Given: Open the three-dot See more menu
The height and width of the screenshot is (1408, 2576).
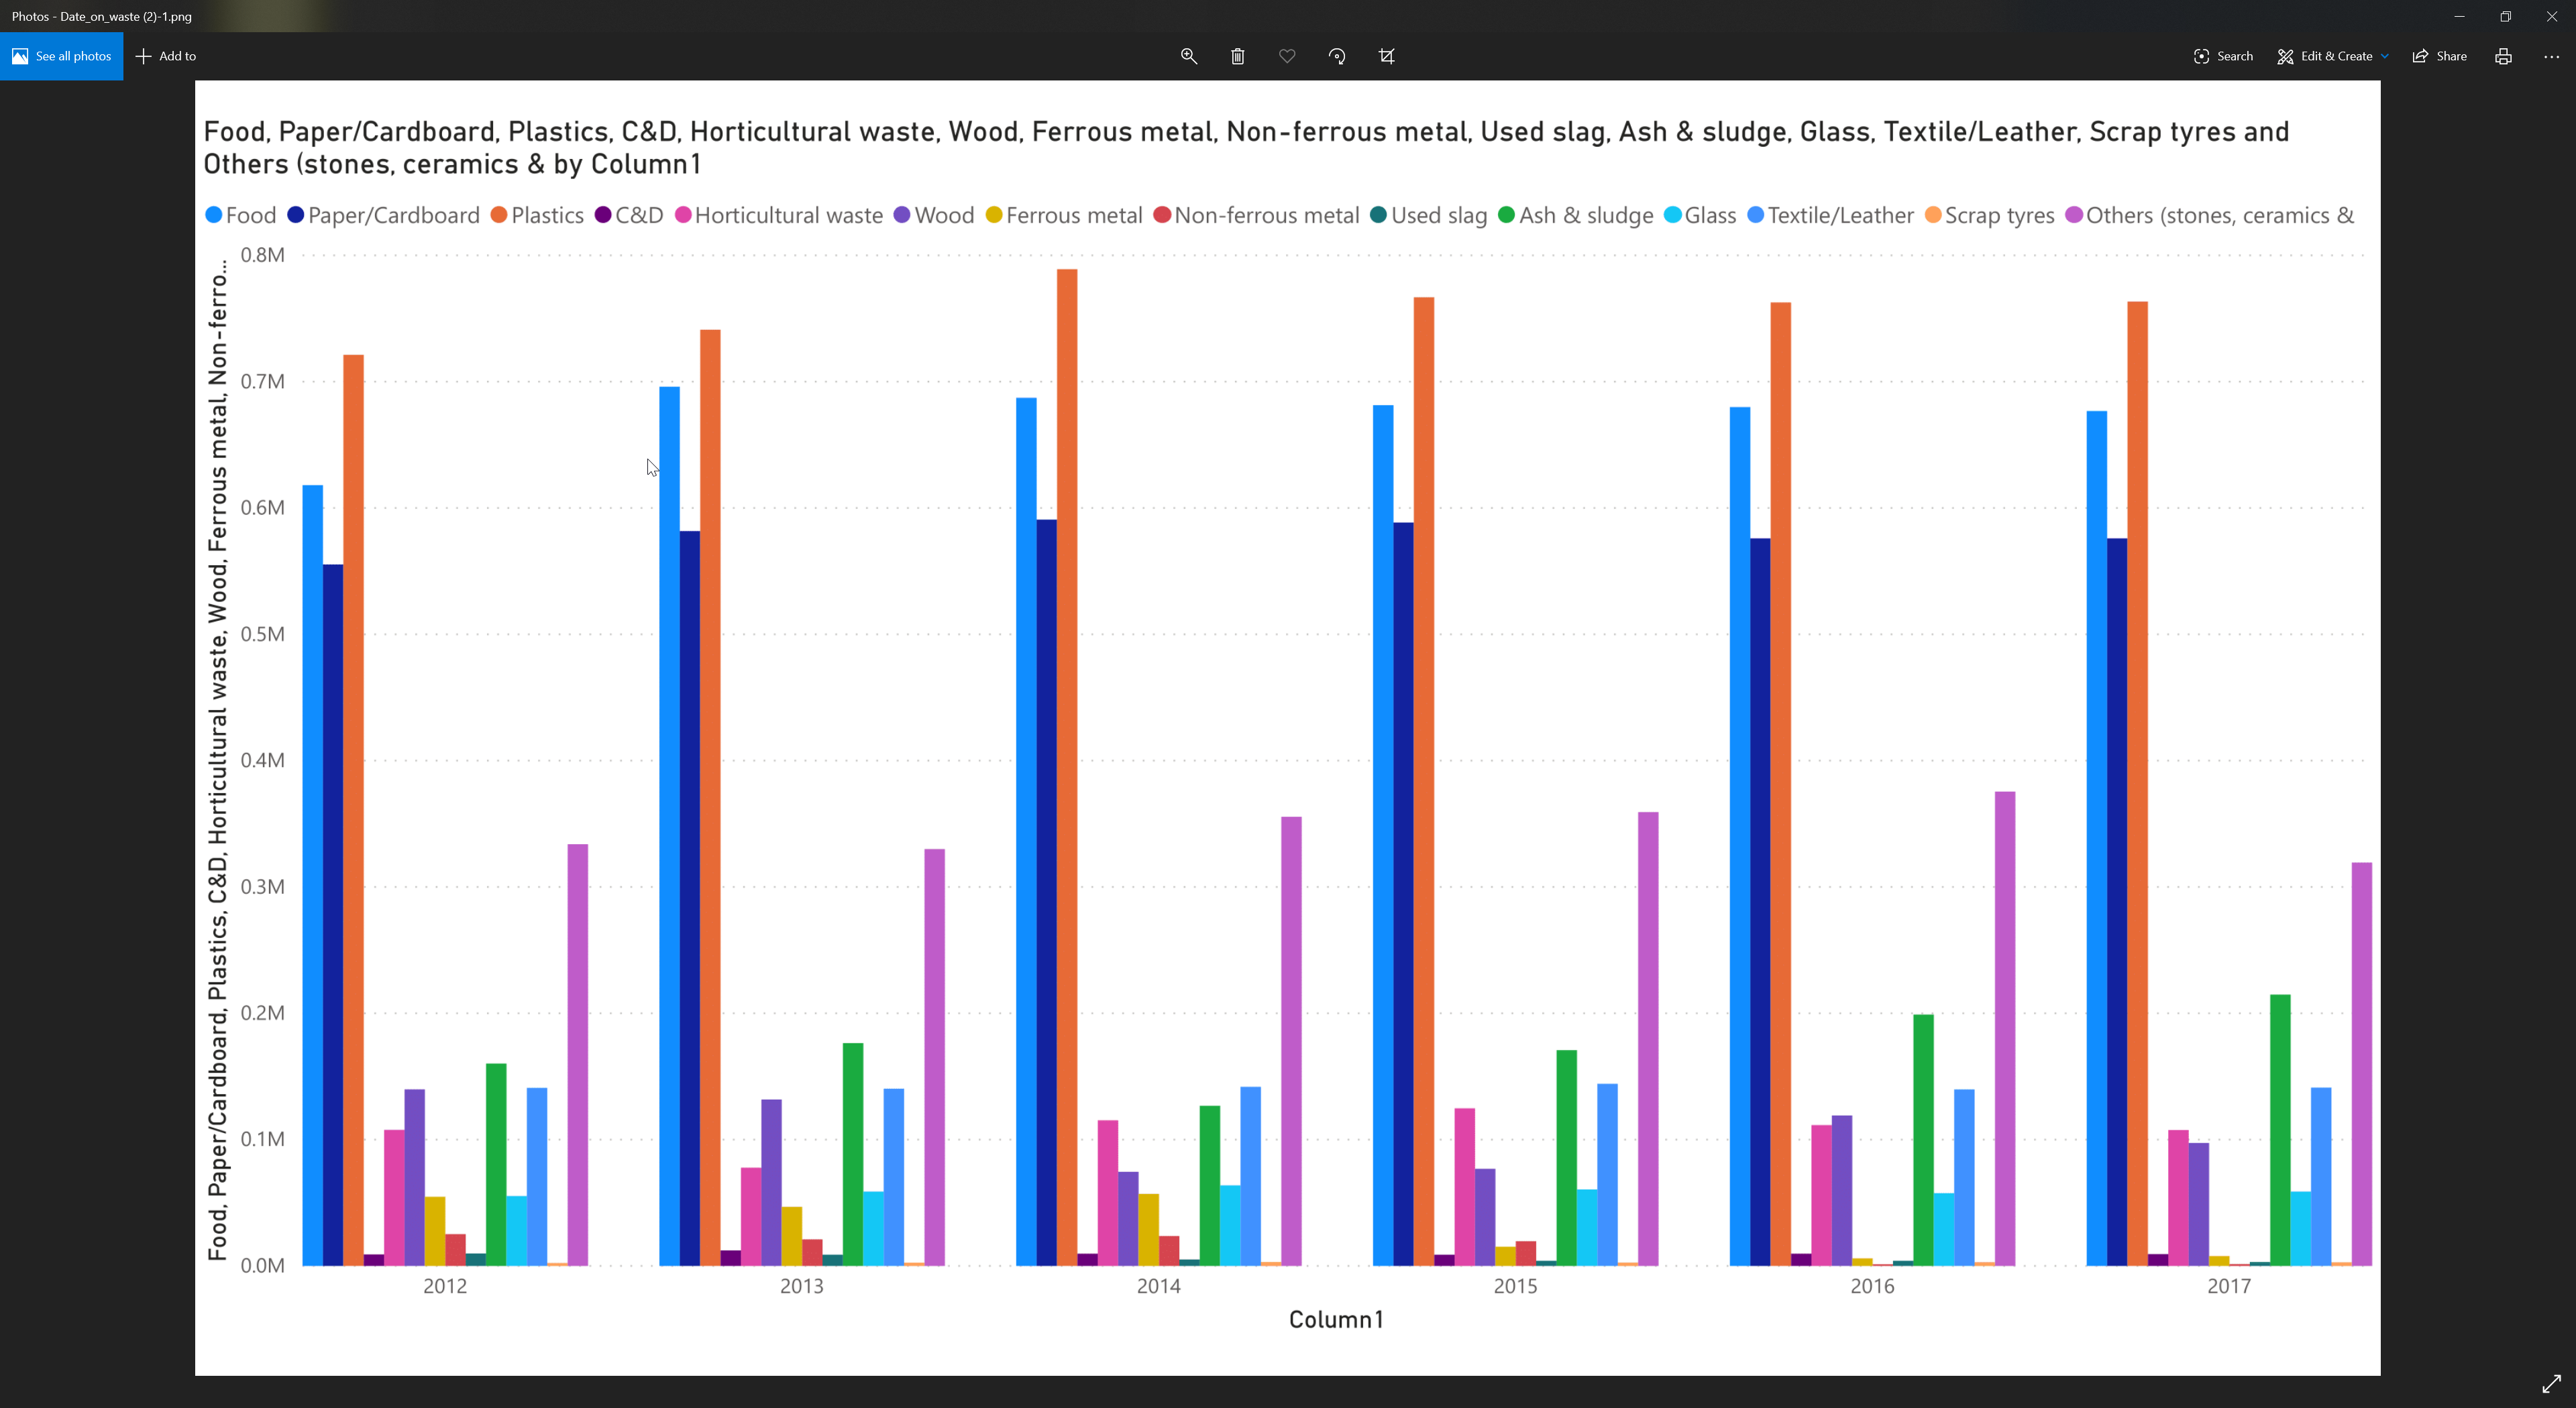Looking at the screenshot, I should point(2551,56).
